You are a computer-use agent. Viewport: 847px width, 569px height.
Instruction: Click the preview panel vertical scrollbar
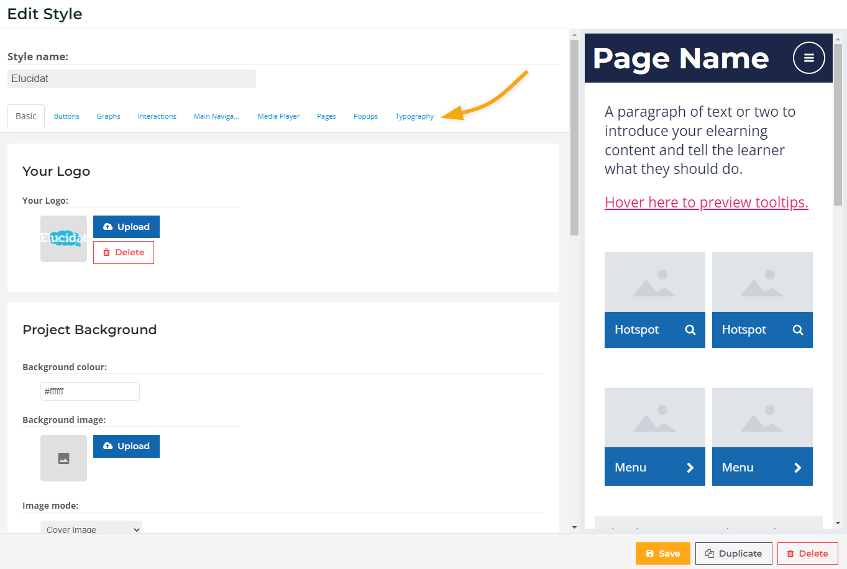(x=838, y=124)
